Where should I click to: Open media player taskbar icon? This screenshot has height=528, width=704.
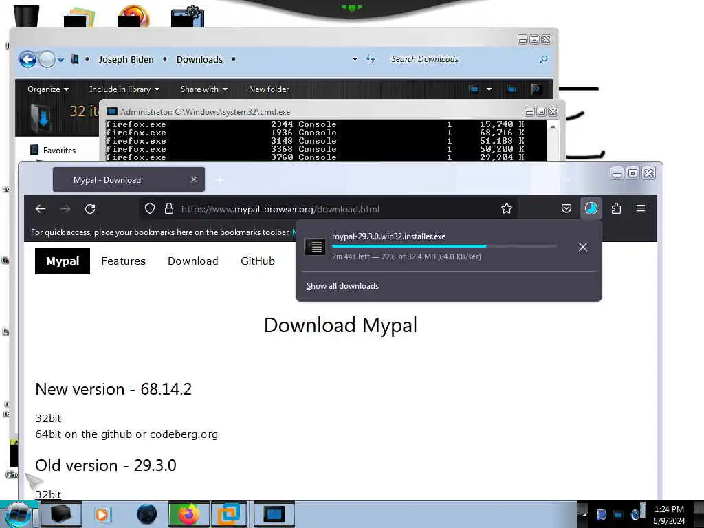click(x=102, y=514)
